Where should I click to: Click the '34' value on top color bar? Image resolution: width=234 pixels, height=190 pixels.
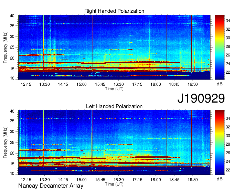228,21
